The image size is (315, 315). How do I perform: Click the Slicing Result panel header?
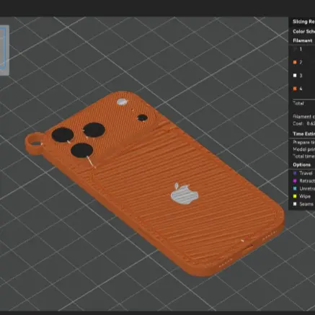(x=303, y=22)
